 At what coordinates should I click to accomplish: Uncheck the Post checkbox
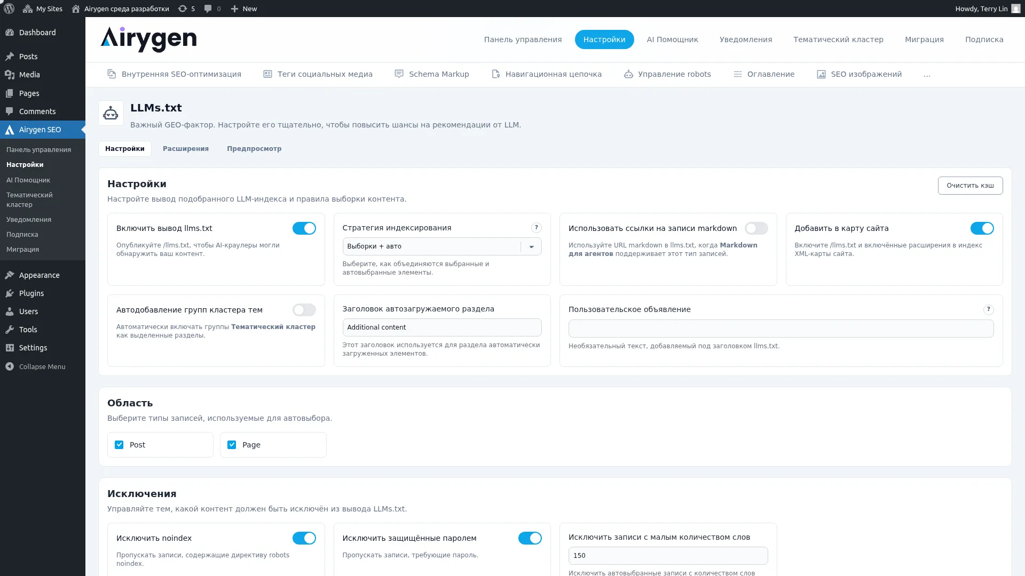119,445
